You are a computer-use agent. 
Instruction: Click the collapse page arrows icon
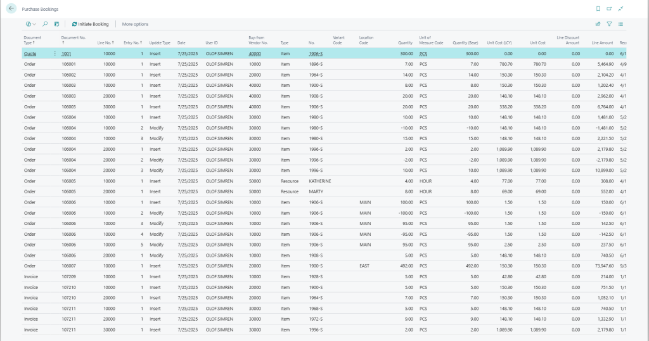point(620,9)
